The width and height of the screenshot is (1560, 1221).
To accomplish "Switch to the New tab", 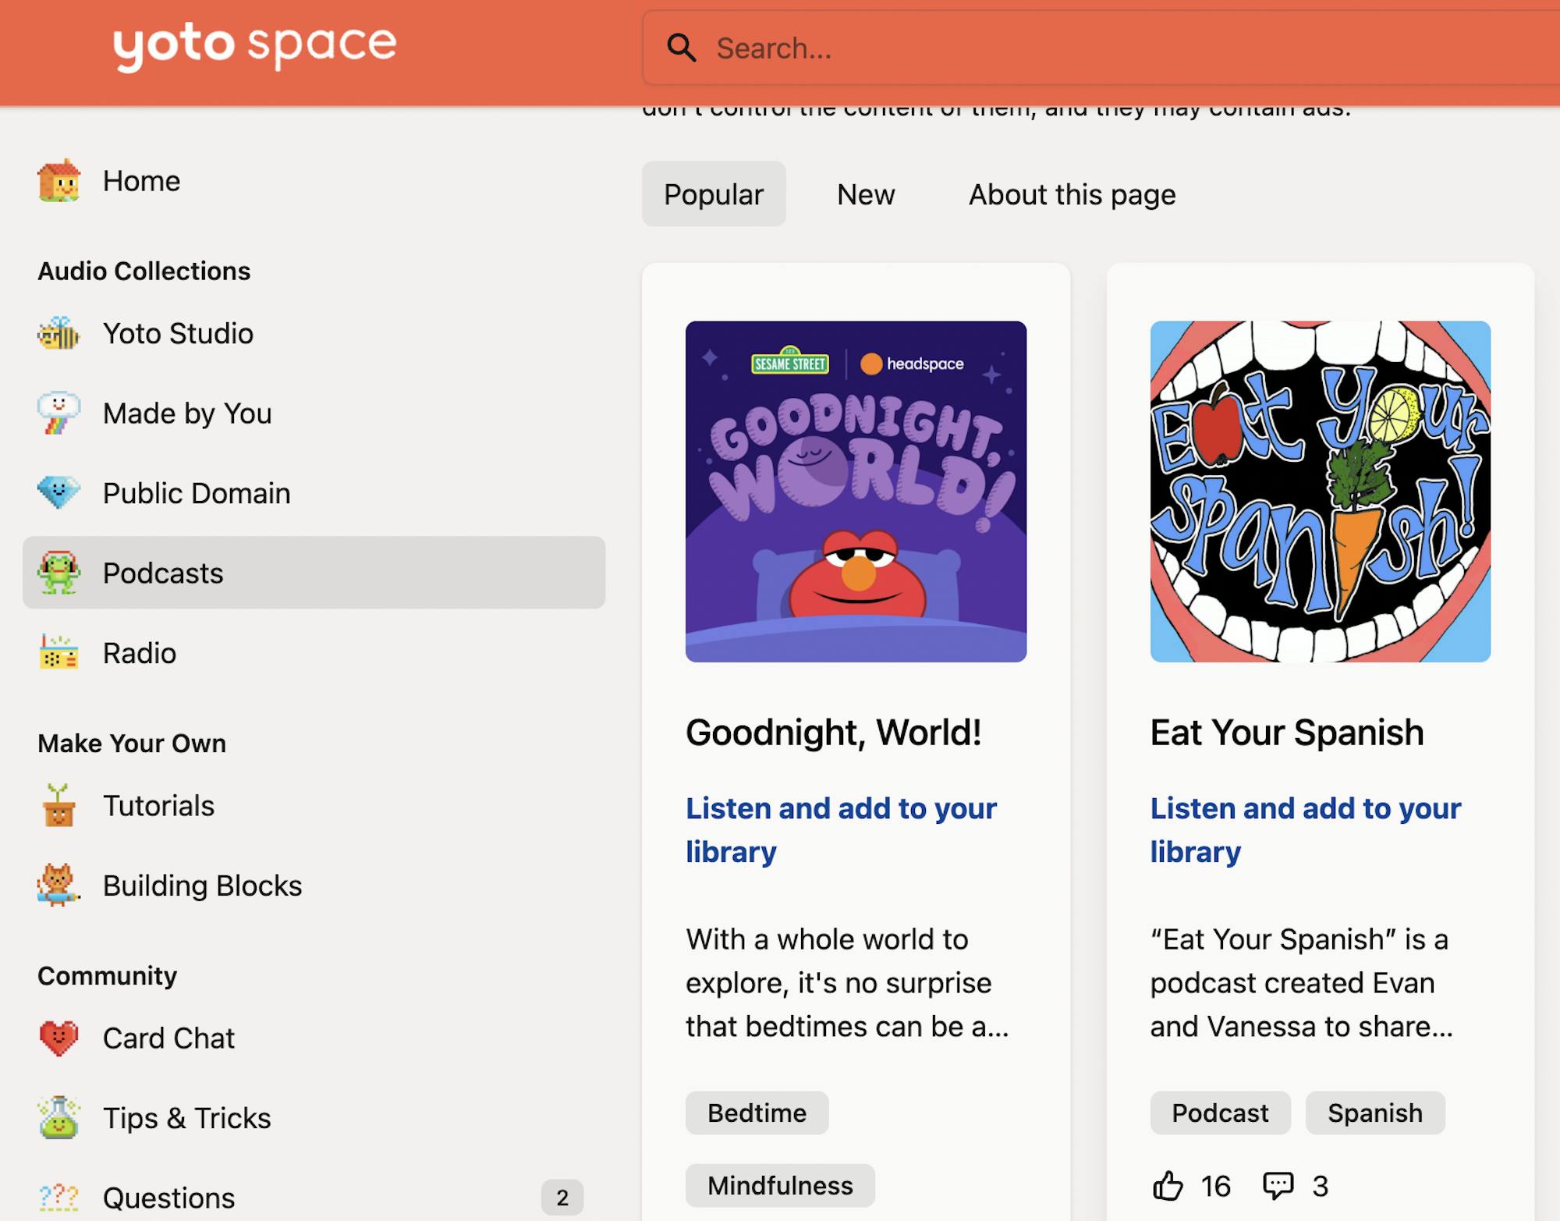I will (x=865, y=194).
